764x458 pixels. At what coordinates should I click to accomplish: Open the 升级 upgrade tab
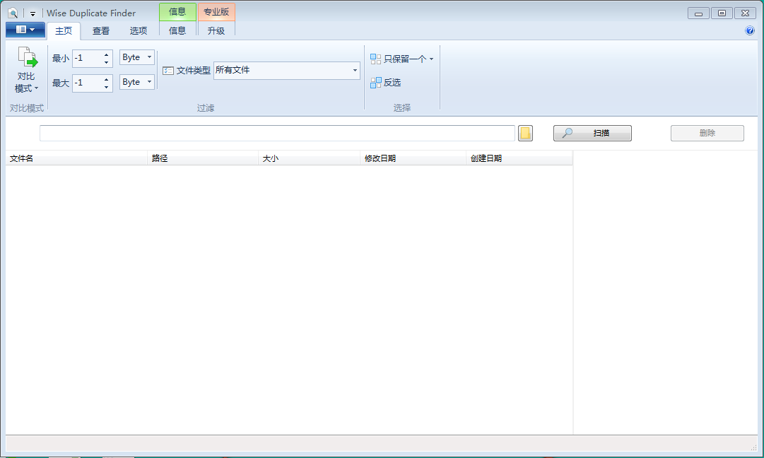(x=216, y=30)
